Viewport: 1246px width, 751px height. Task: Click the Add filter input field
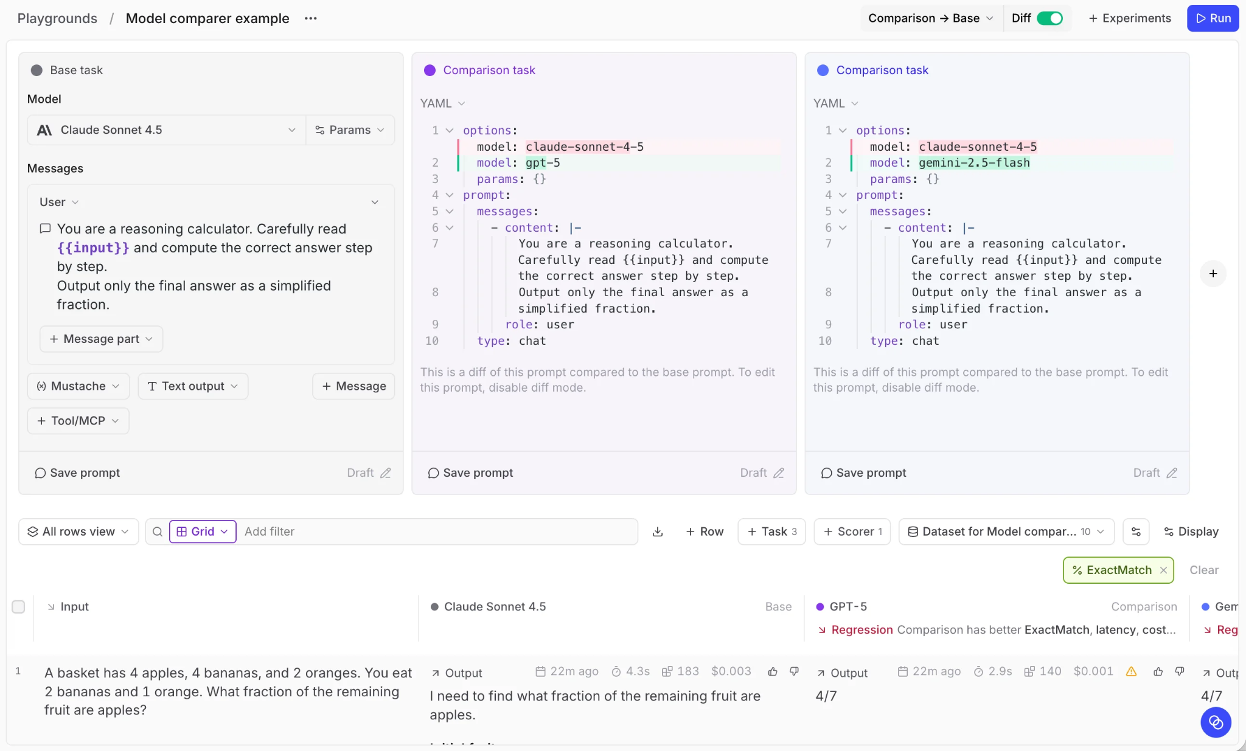click(x=437, y=531)
